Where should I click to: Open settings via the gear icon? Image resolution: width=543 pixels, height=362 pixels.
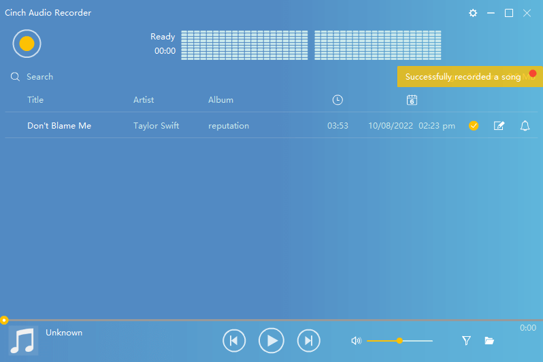pos(473,13)
